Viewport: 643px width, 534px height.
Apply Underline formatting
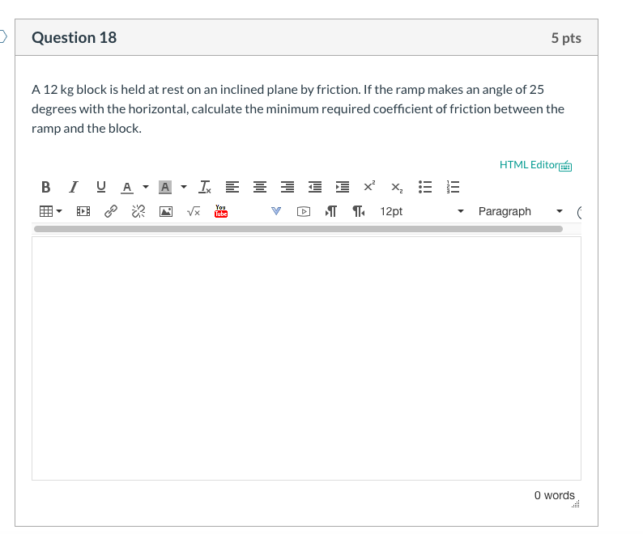(x=101, y=187)
